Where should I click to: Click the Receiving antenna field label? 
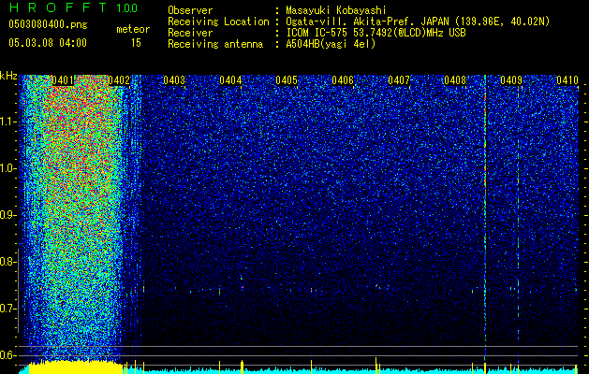point(215,44)
